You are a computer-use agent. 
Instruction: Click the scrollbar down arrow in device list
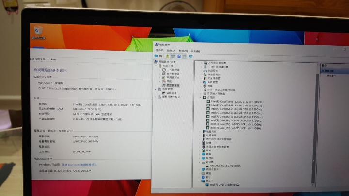click(x=313, y=185)
